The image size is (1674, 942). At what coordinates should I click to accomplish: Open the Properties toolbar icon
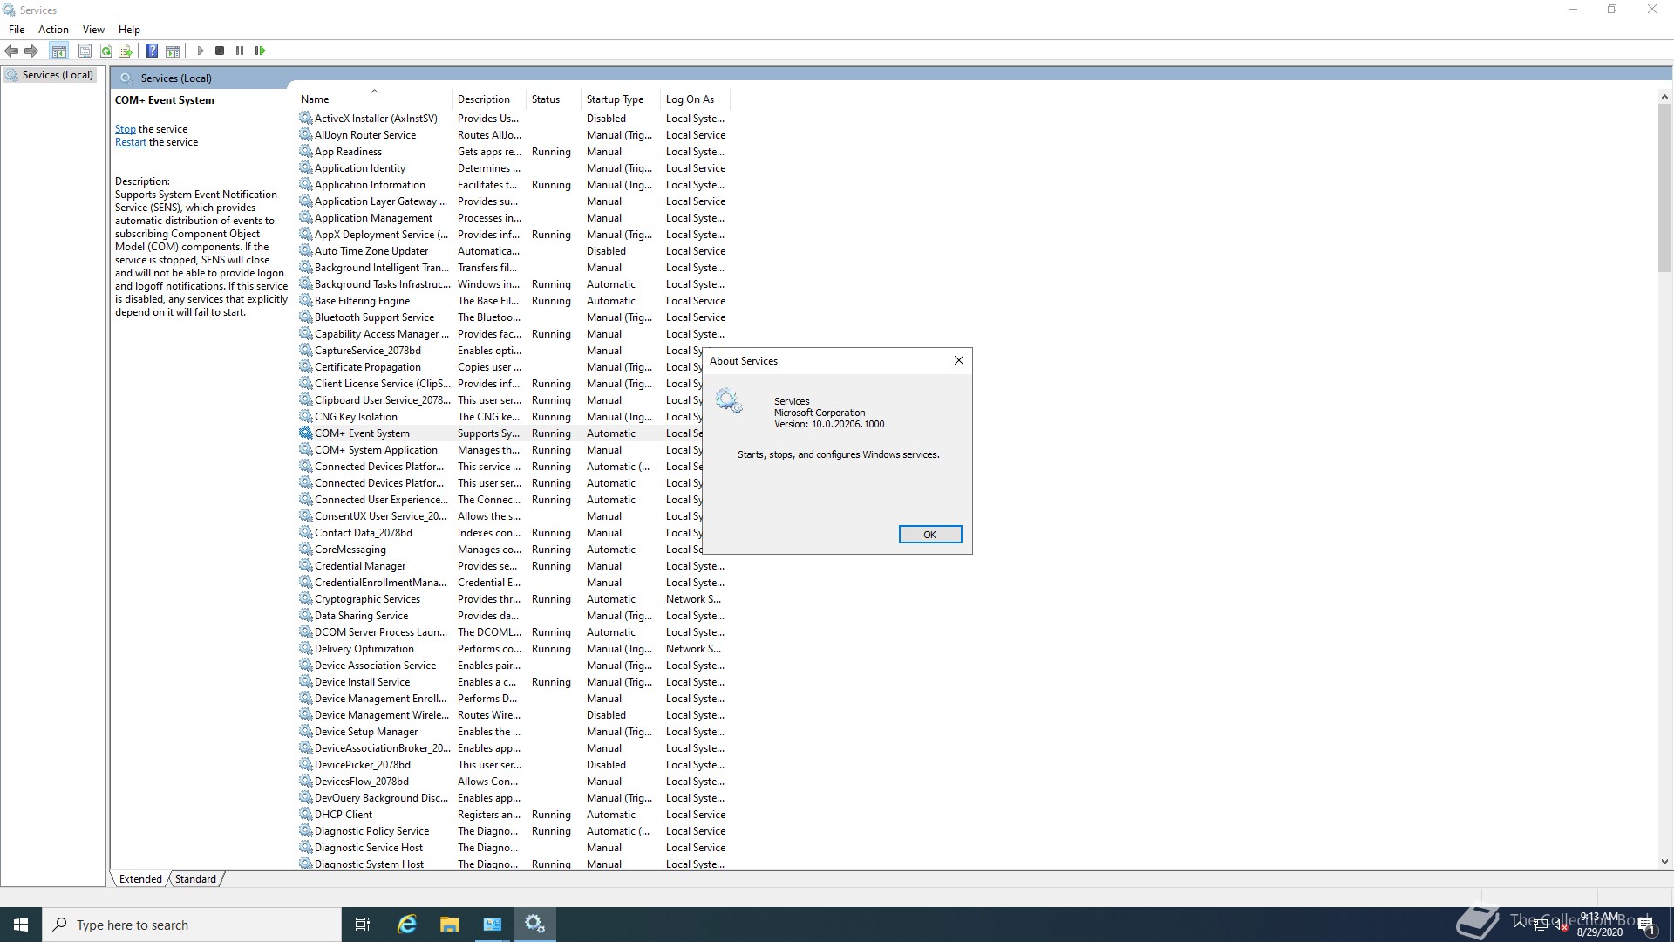pos(85,51)
